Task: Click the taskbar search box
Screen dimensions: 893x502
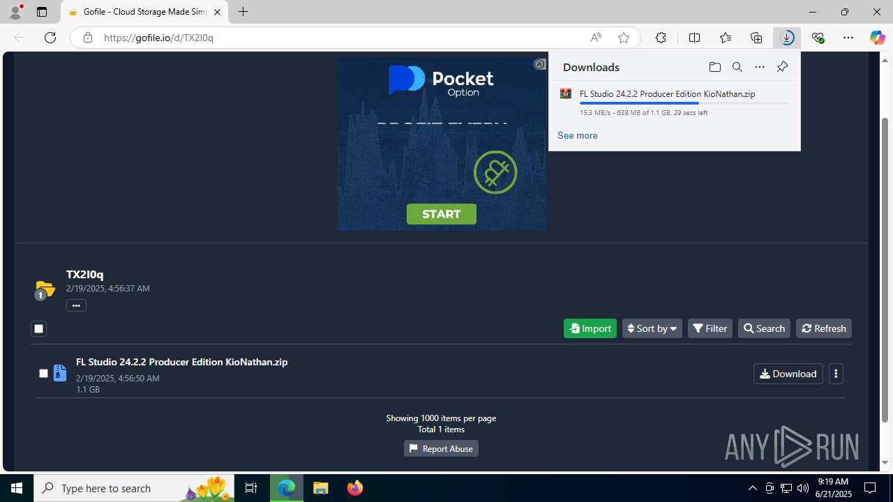Action: 134,488
